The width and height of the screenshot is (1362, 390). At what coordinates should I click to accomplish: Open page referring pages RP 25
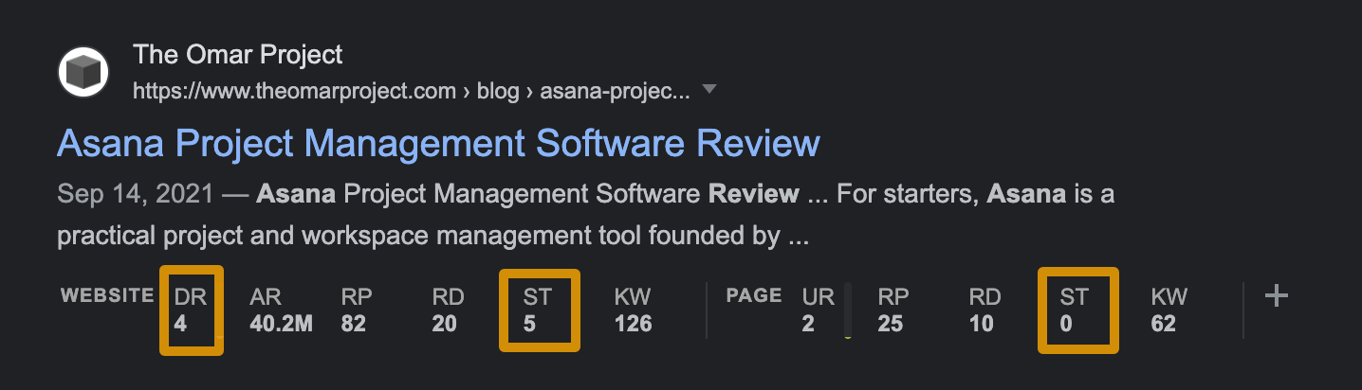click(x=891, y=324)
